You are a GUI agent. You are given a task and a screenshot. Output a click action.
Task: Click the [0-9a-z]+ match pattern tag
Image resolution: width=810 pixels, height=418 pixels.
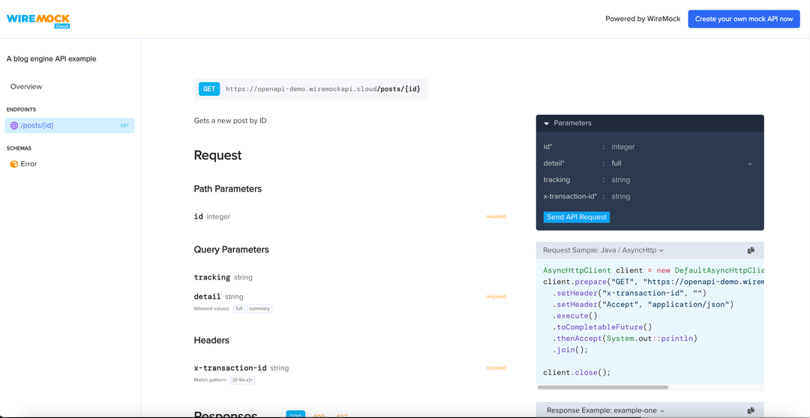pyautogui.click(x=243, y=381)
